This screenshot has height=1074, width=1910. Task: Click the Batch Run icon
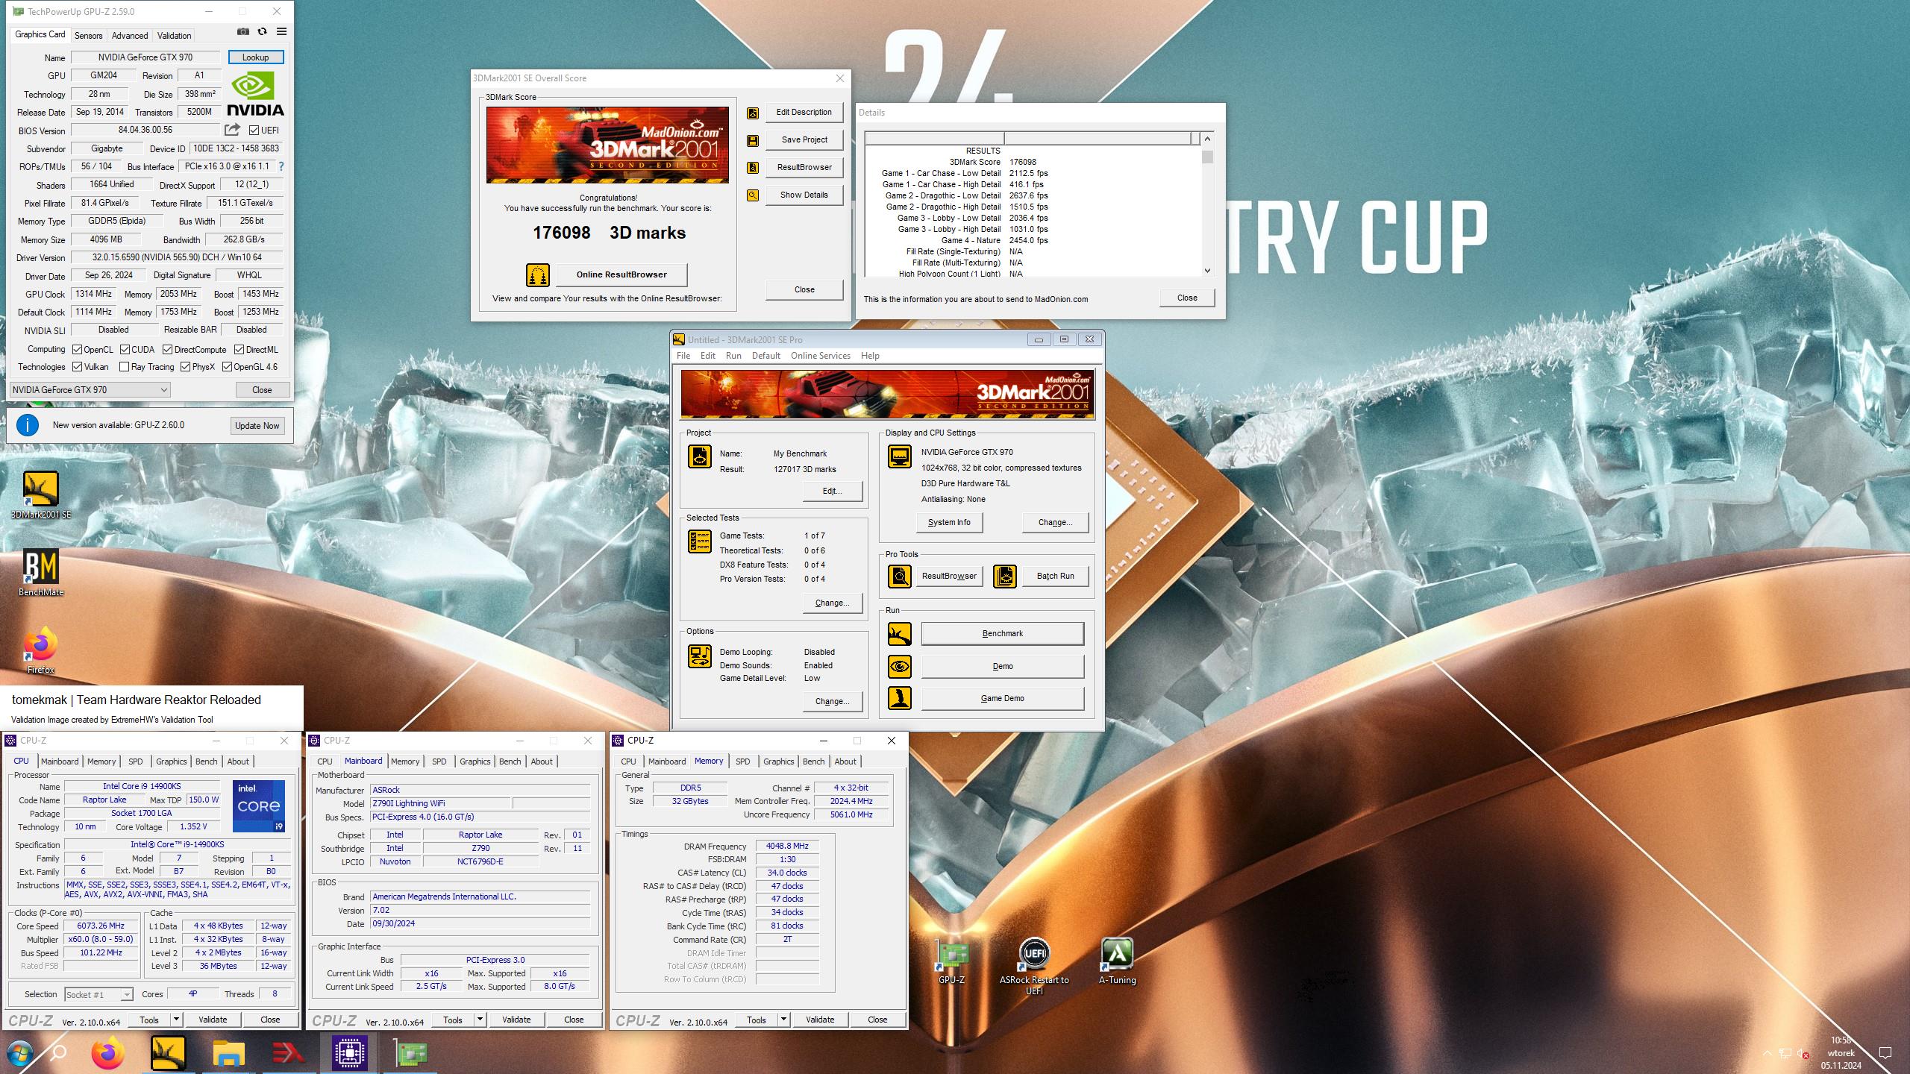point(1005,576)
